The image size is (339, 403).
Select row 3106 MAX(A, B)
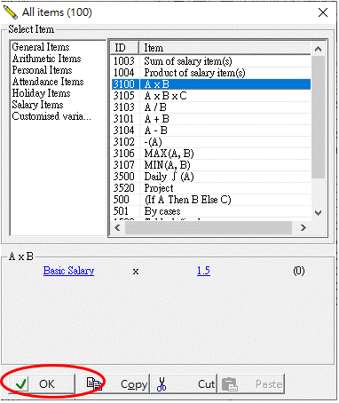211,154
